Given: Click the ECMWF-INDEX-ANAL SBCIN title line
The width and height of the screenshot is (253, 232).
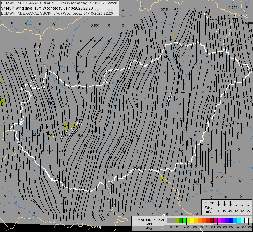Looking at the screenshot, I should [x=57, y=13].
